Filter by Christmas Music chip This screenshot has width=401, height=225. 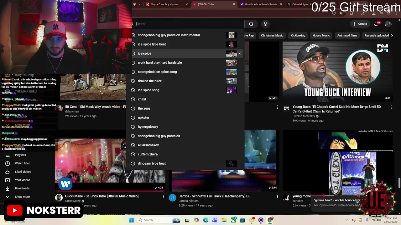click(x=272, y=36)
